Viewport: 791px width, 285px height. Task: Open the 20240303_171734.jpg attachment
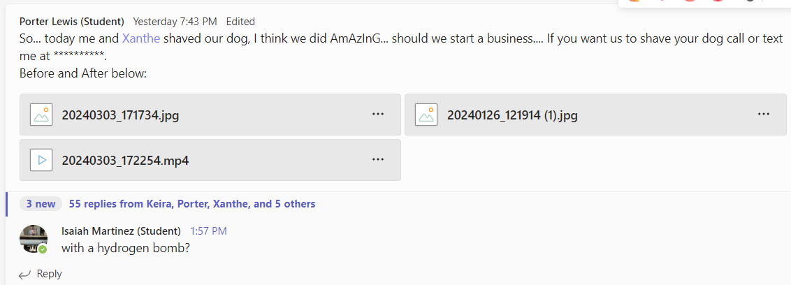tap(121, 115)
